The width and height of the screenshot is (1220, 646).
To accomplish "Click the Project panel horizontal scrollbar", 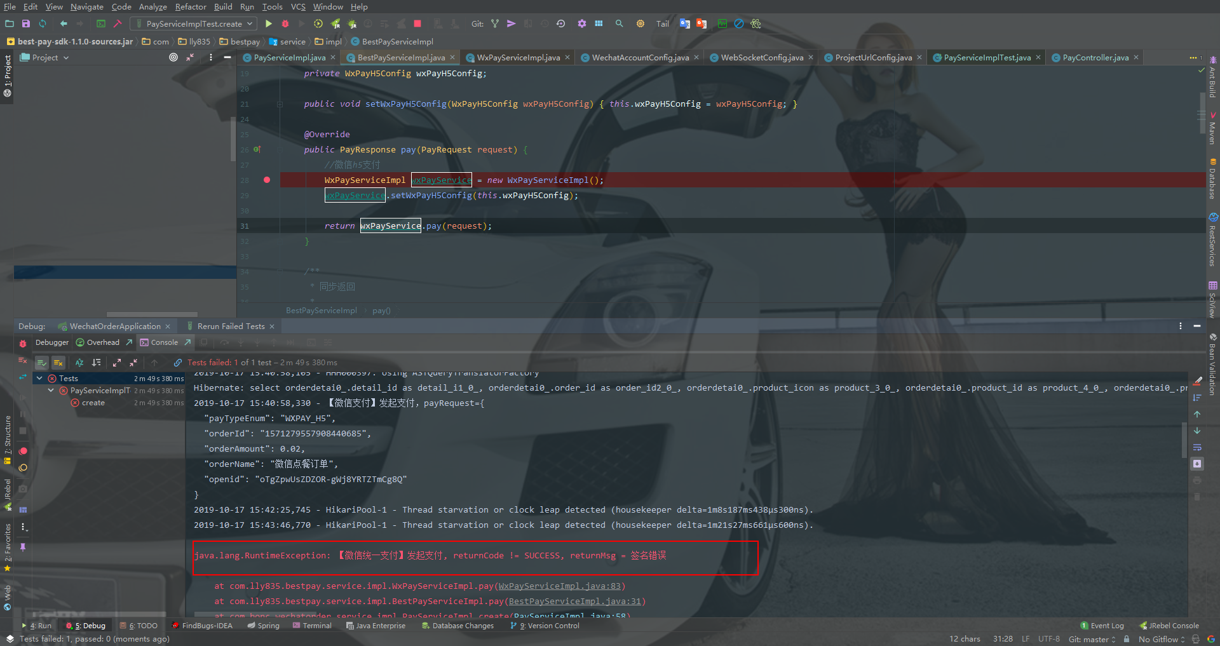I will [x=152, y=314].
